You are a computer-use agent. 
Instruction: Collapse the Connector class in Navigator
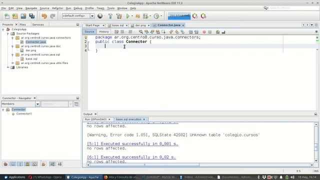coord(3,109)
